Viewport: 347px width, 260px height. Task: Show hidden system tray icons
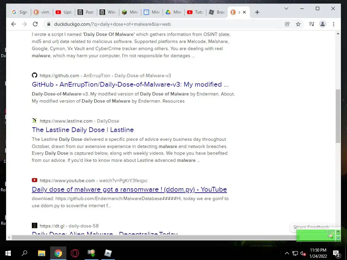[x=287, y=253]
